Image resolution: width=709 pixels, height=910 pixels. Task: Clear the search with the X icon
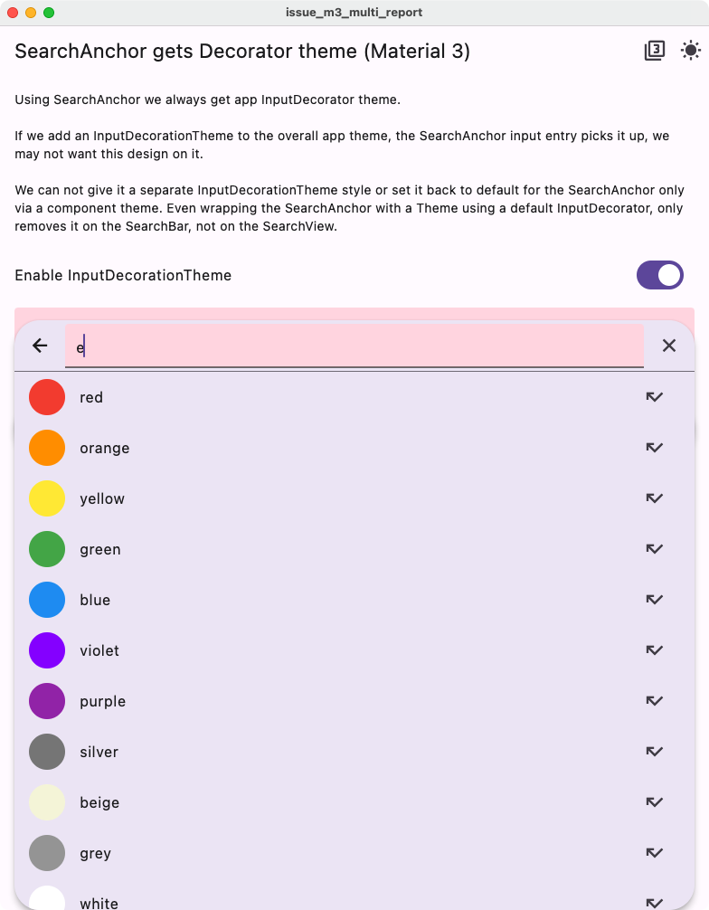(669, 346)
